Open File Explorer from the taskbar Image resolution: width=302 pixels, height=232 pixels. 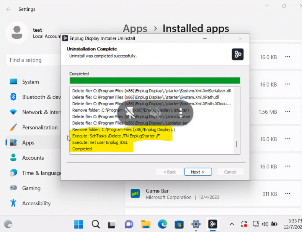click(146, 224)
